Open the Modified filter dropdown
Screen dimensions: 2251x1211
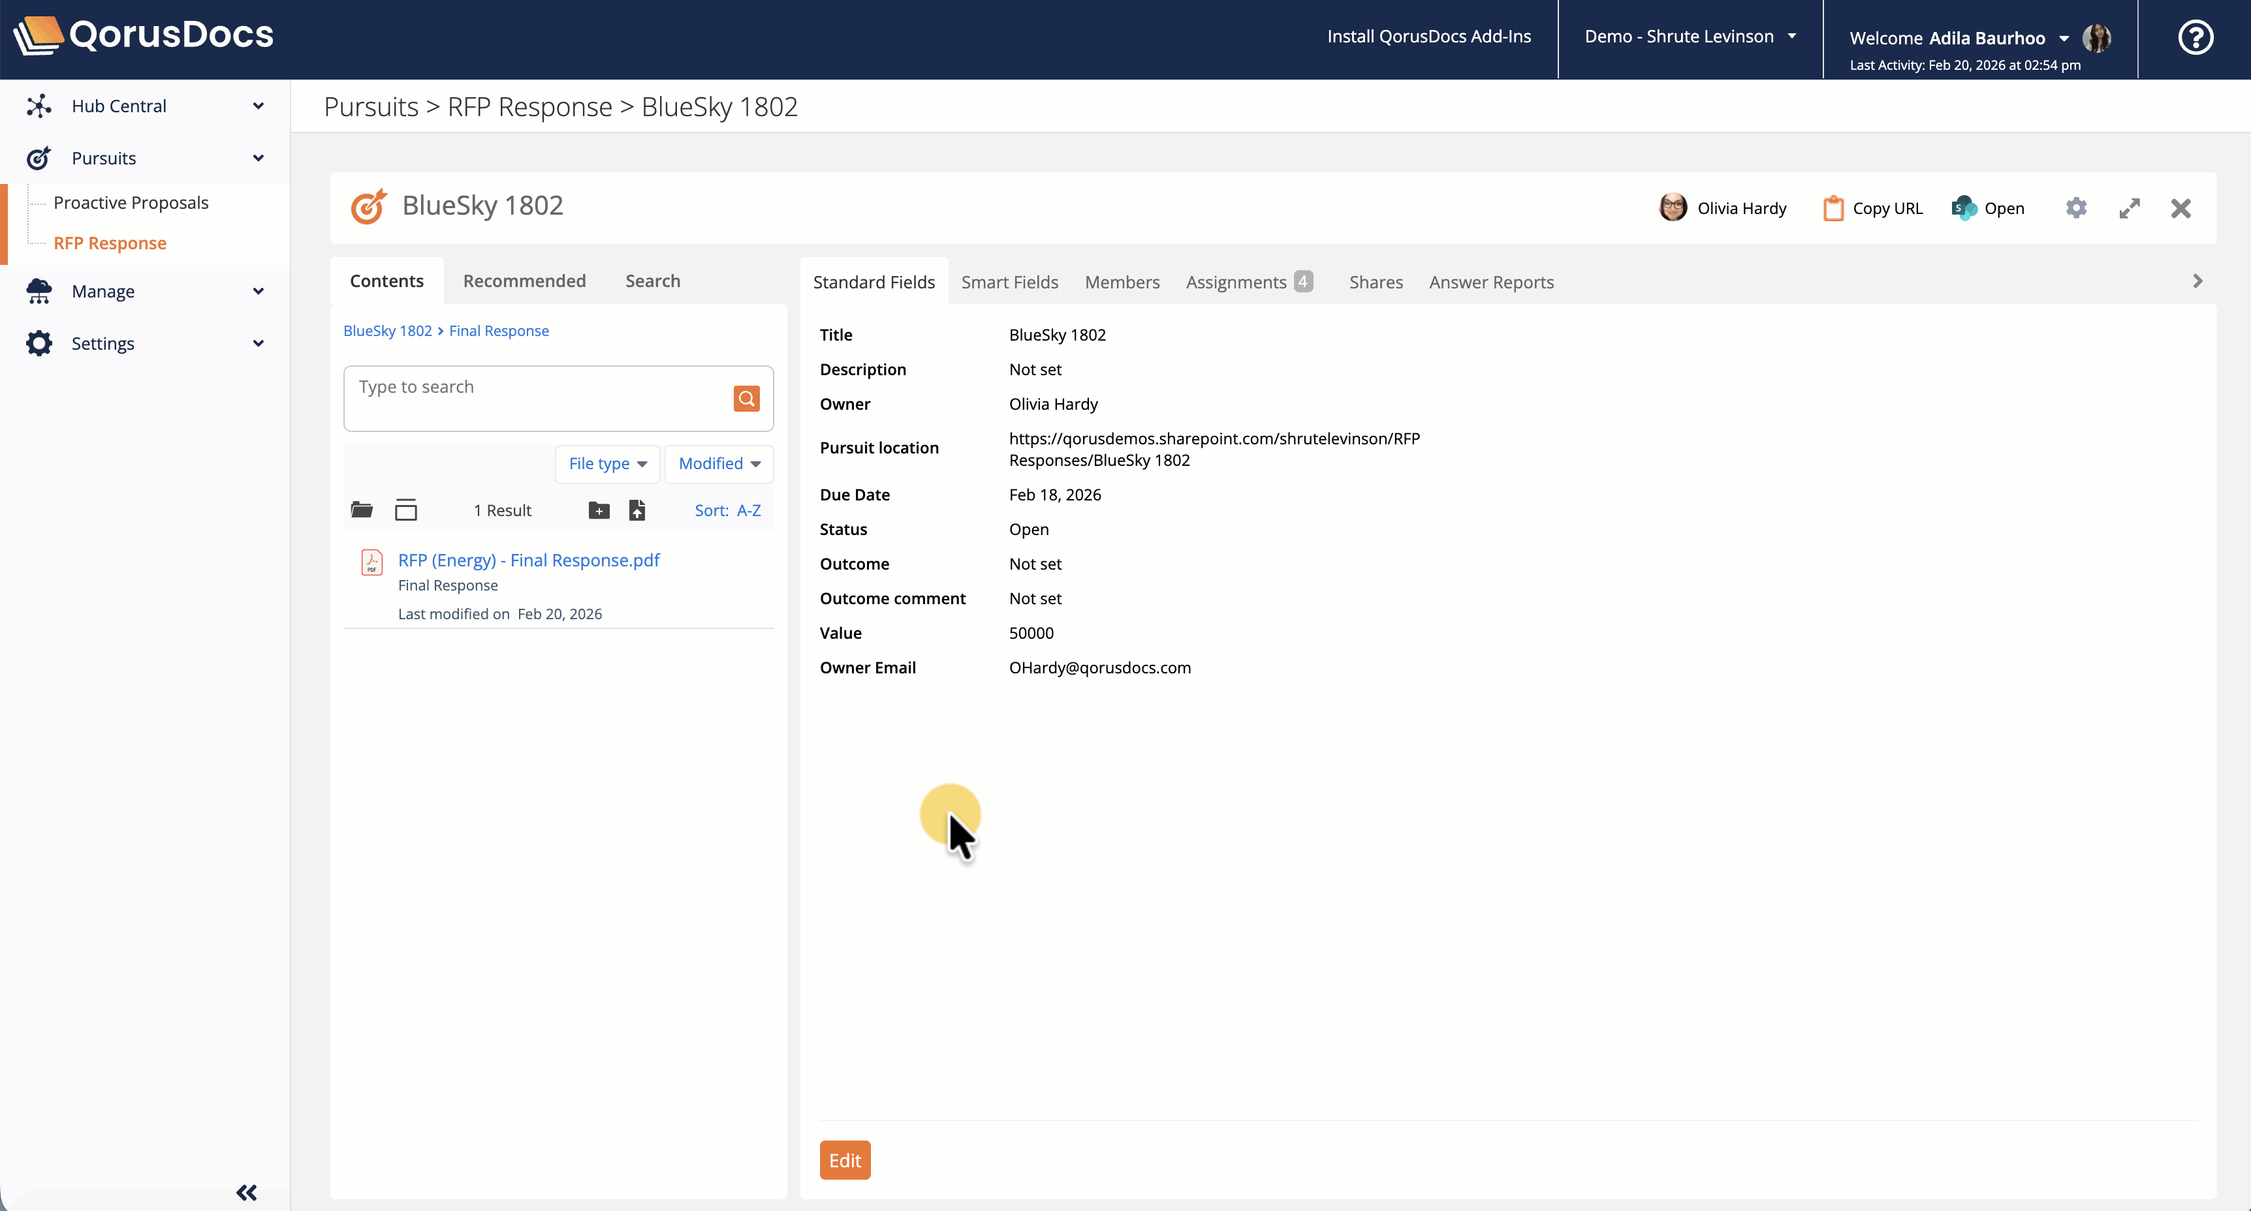point(719,464)
